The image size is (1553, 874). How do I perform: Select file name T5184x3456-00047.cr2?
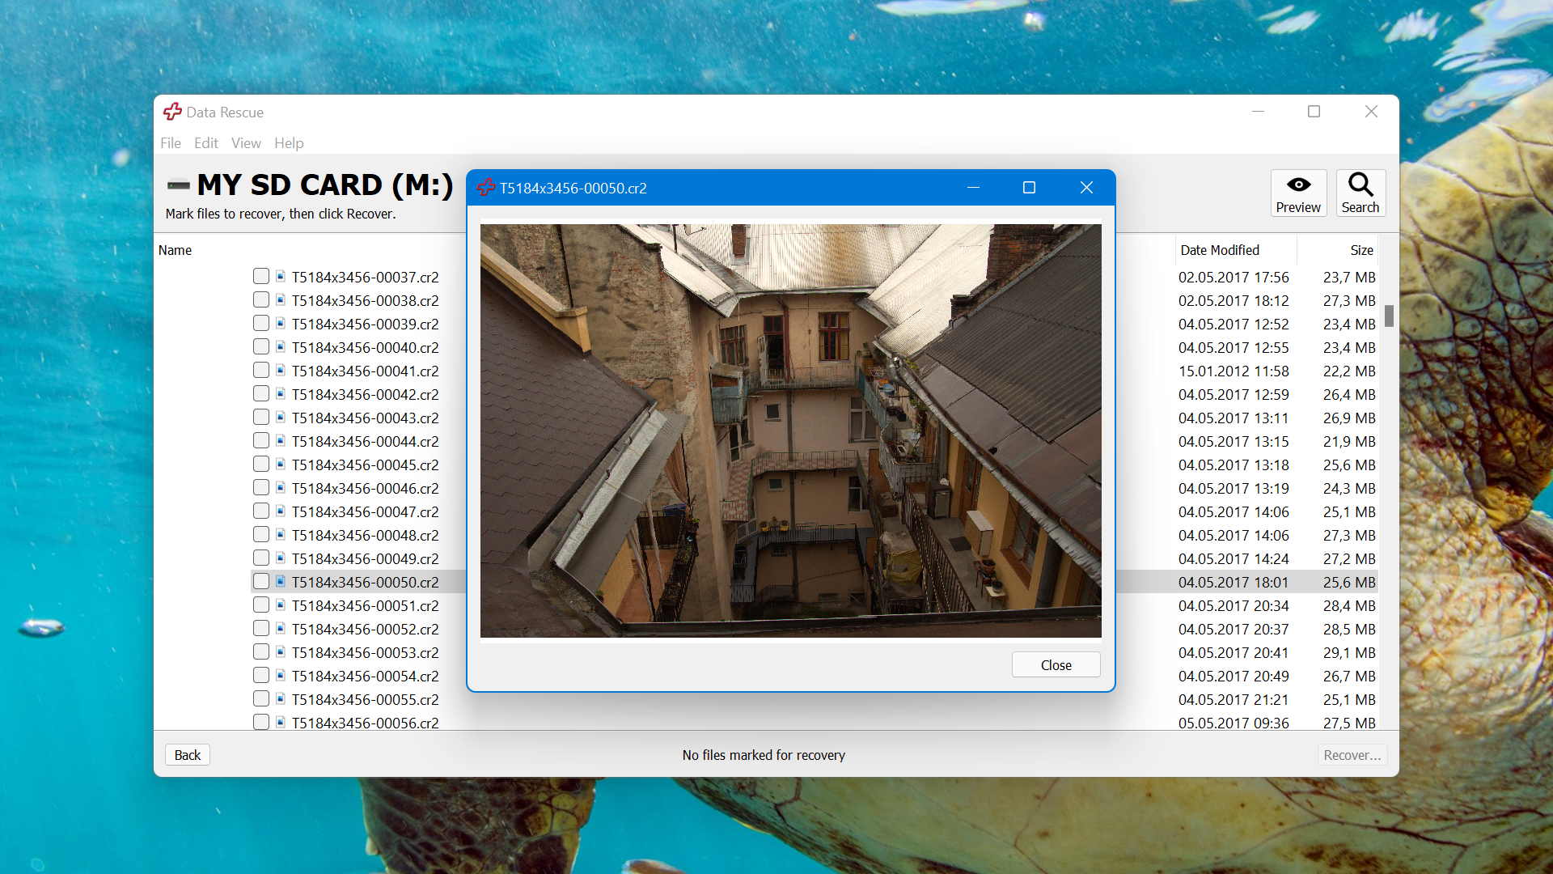(x=365, y=511)
